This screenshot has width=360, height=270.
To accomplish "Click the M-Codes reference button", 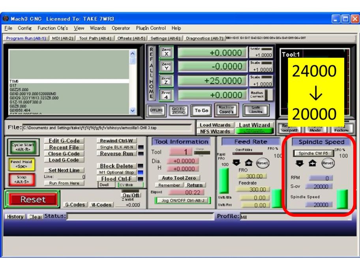I will click(101, 204).
